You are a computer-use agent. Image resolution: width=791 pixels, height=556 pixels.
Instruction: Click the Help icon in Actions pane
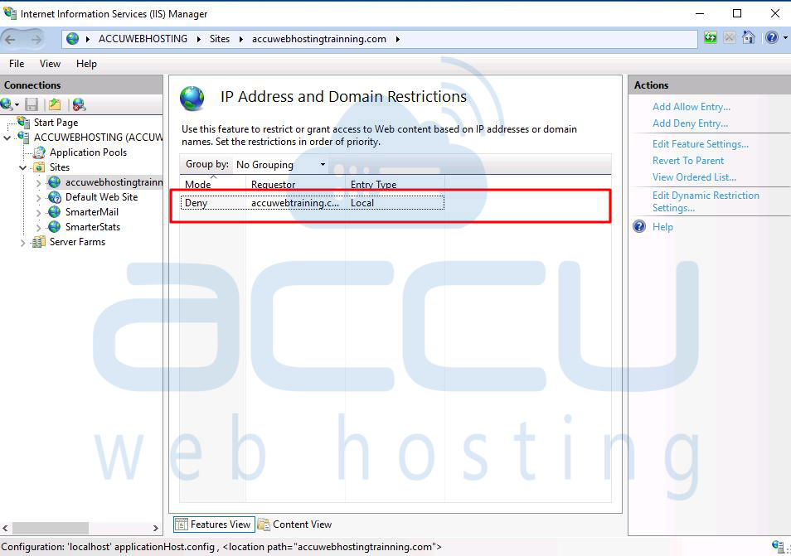[x=639, y=226]
